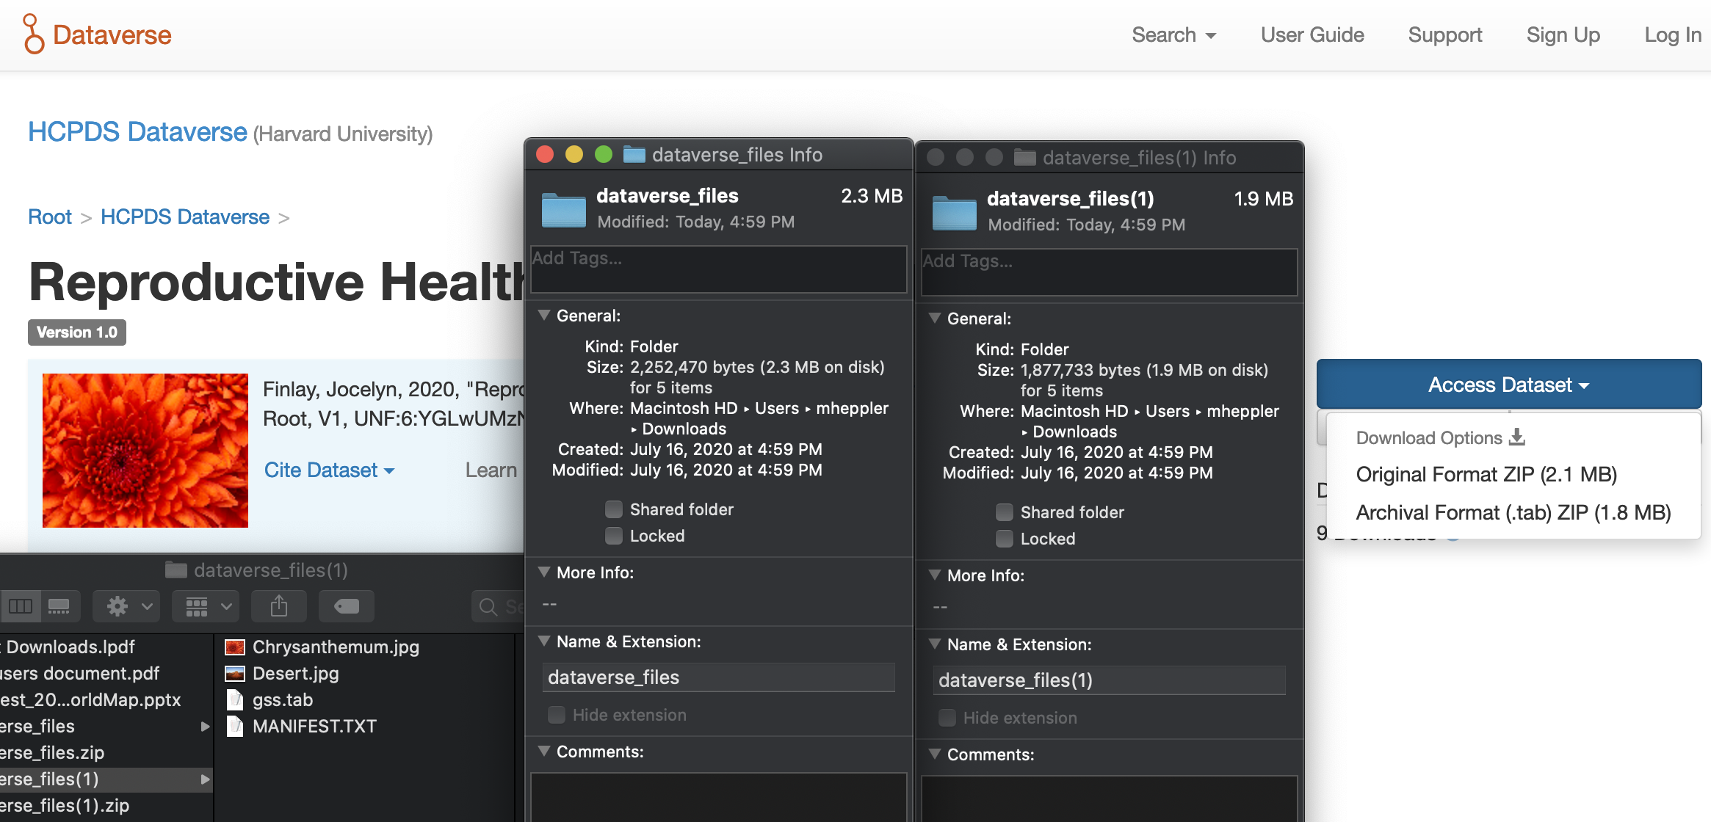This screenshot has width=1711, height=822.
Task: Click folder icon in dataverse_files(1) Info header
Action: 954,213
